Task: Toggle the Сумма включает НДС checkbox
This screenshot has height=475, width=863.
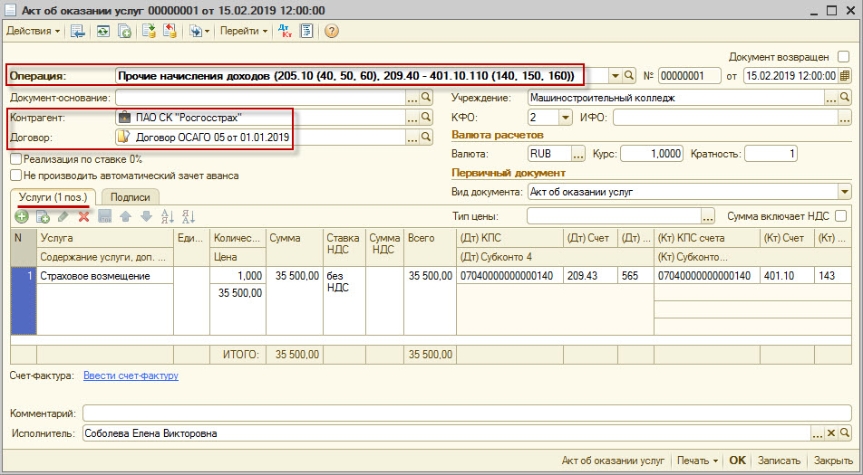Action: click(x=840, y=216)
